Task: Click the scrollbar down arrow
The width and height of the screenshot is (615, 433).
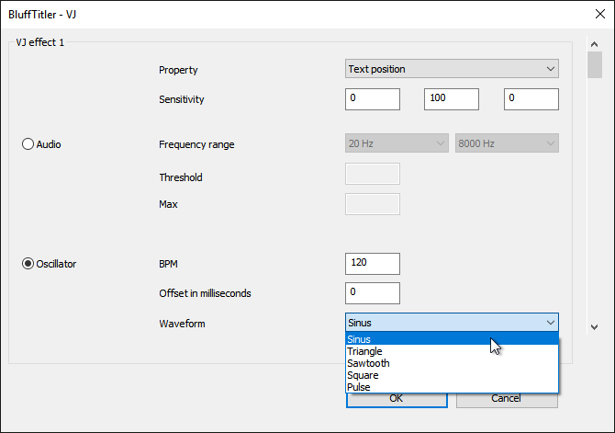Action: pyautogui.click(x=594, y=327)
